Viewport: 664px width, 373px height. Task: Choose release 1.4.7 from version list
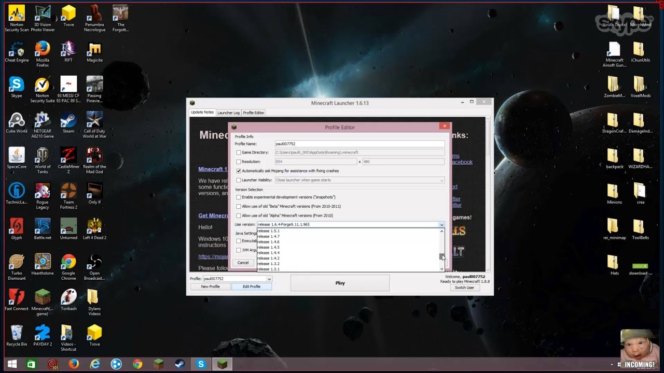tap(348, 236)
